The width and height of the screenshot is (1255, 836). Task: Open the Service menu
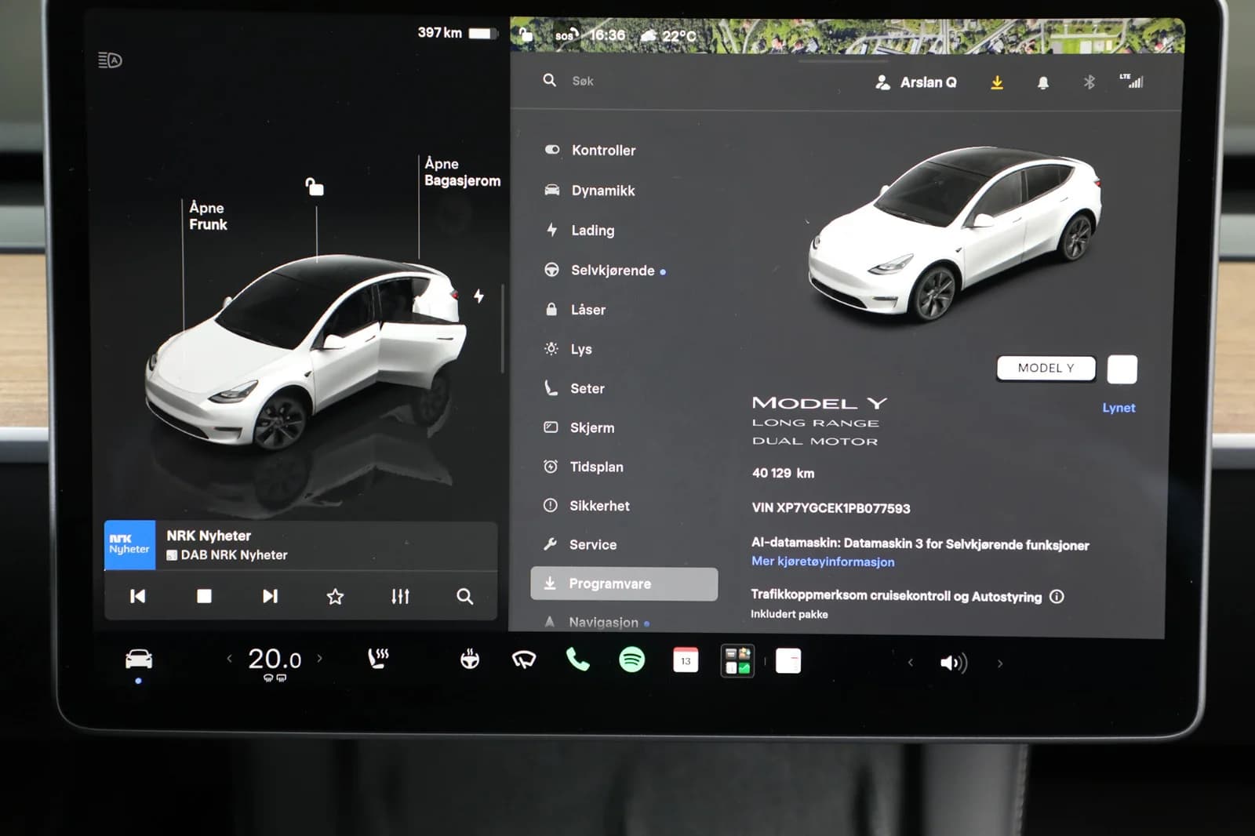(x=580, y=544)
